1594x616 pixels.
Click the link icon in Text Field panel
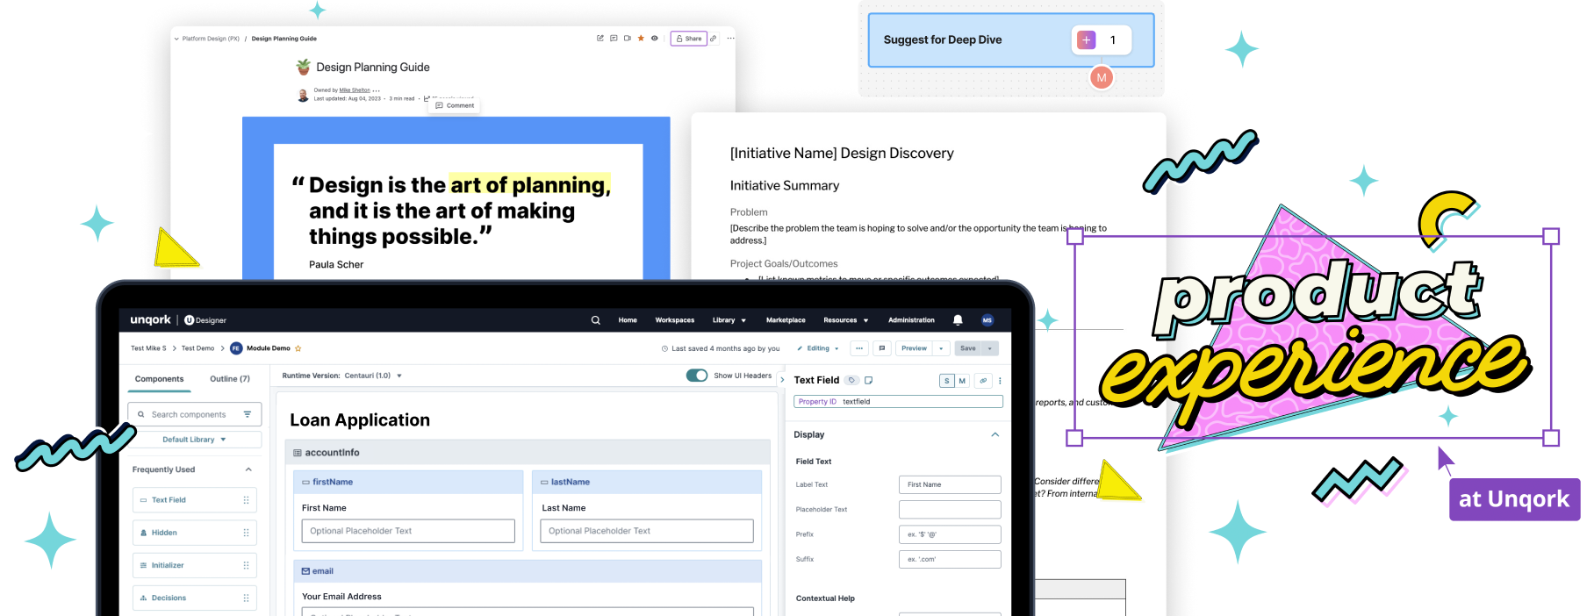(x=983, y=381)
